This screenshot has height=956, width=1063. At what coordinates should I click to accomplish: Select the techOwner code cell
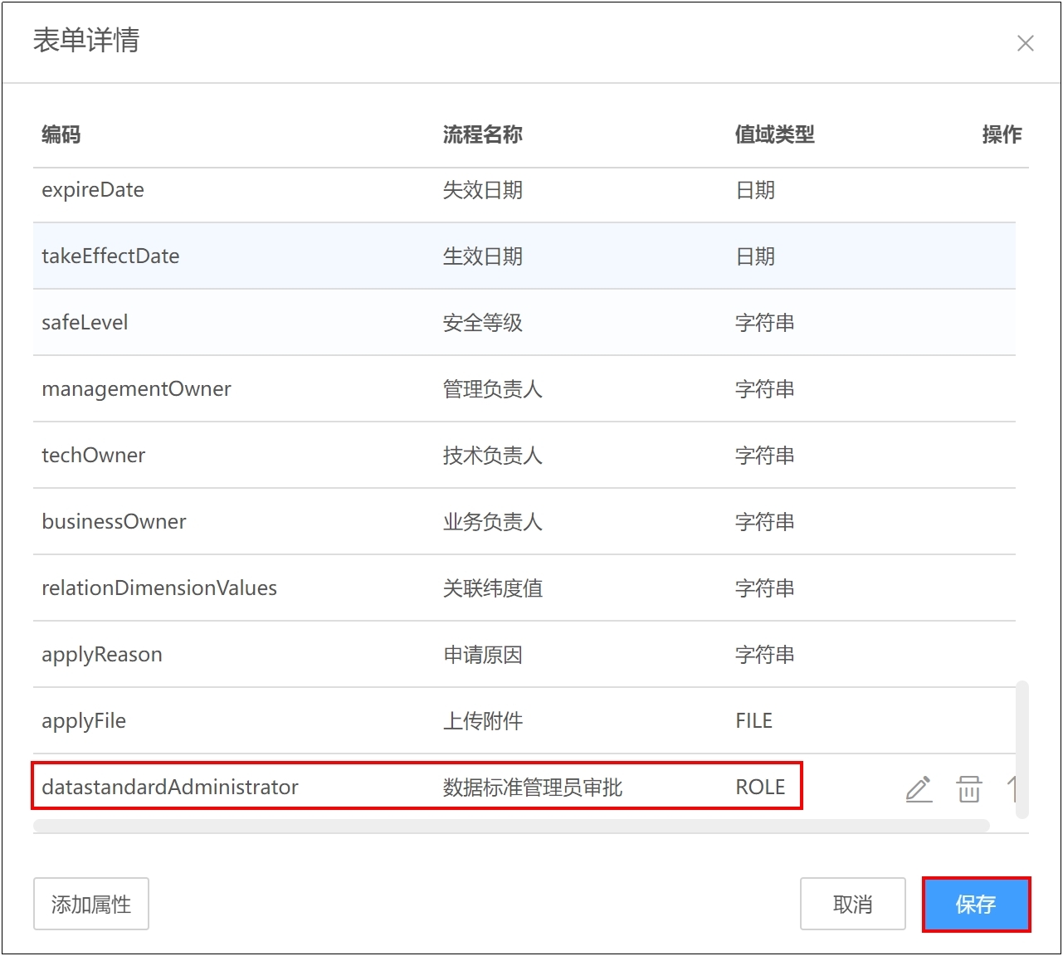pos(93,456)
